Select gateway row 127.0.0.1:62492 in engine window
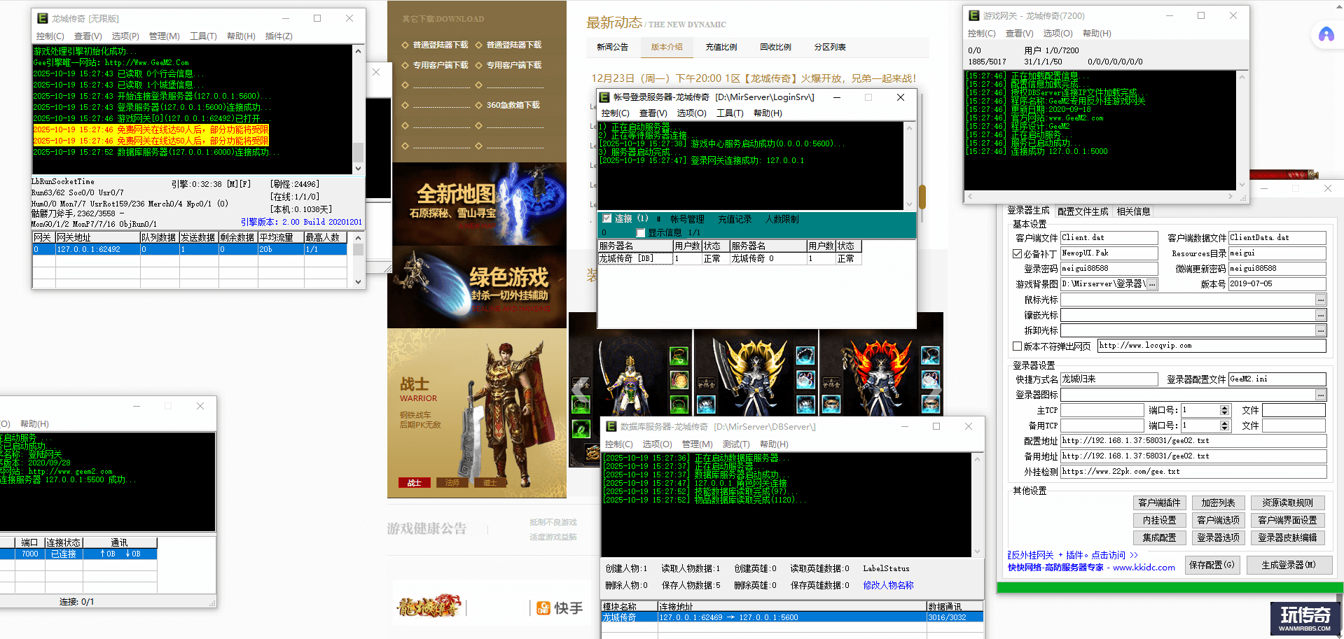The width and height of the screenshot is (1344, 639). point(190,249)
